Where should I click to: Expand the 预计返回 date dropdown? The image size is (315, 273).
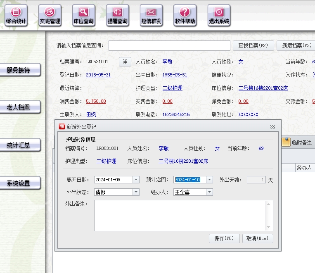pyautogui.click(x=209, y=180)
